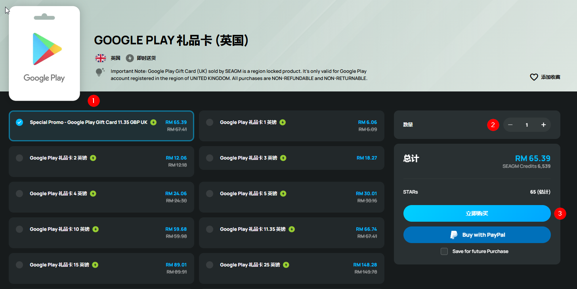Click the UK flag icon
577x289 pixels.
(x=101, y=58)
